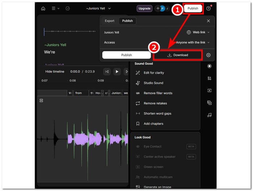Click the Juniors Yell name in popup
Viewport: 253px width, 191px height.
coord(111,32)
